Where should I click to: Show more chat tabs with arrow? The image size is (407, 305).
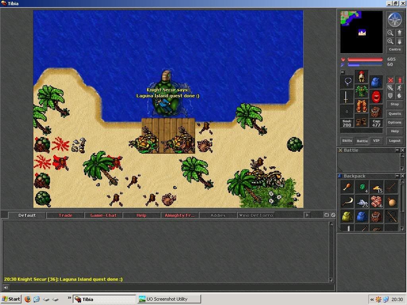click(x=307, y=215)
